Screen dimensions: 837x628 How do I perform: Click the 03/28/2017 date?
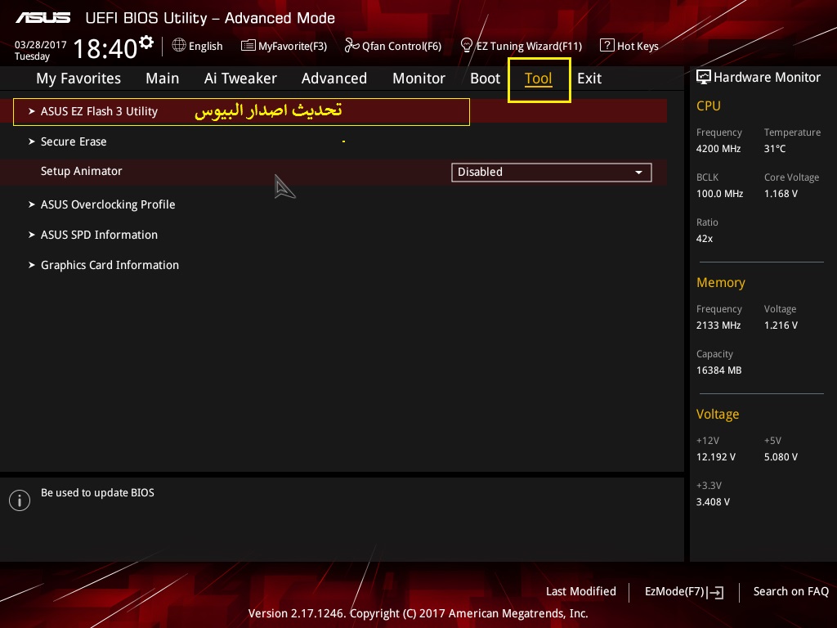(x=41, y=44)
